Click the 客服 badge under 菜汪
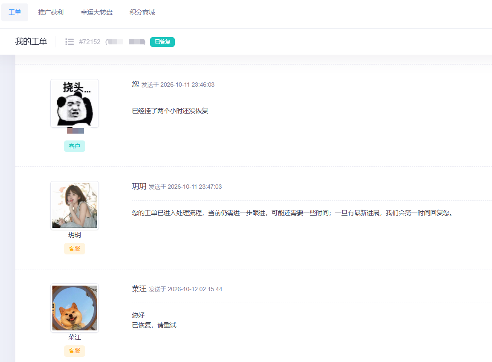Viewport: 492px width, 362px height. point(74,351)
